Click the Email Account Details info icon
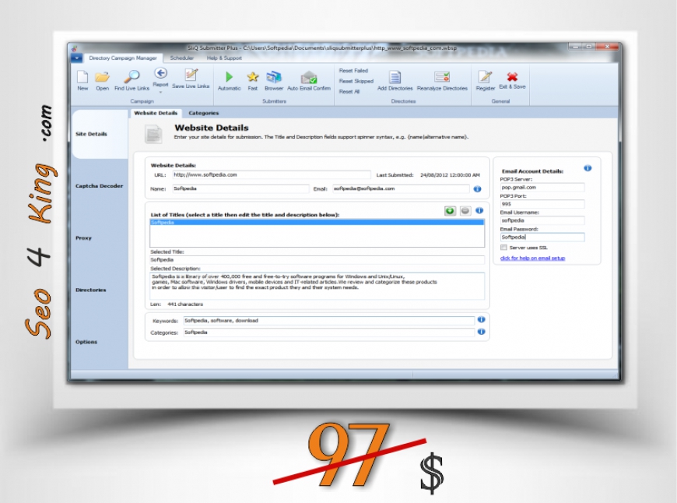The width and height of the screenshot is (677, 503). point(588,168)
